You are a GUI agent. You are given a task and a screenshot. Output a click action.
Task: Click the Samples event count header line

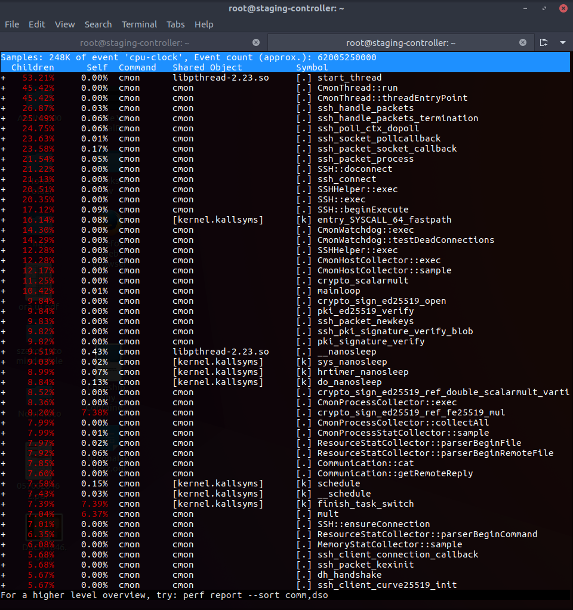189,57
